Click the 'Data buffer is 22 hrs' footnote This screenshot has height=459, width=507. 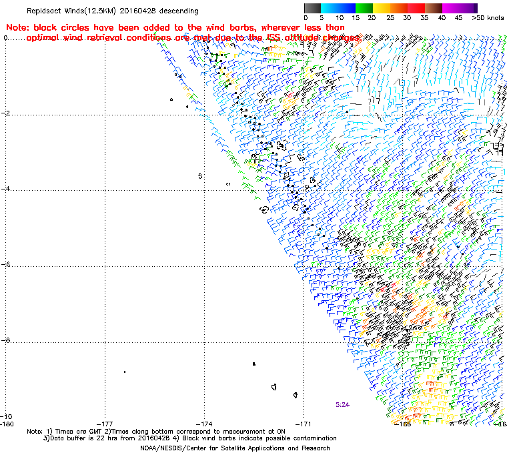pos(190,438)
